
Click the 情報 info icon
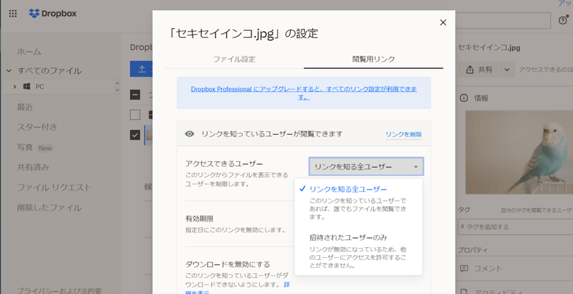[x=464, y=98]
